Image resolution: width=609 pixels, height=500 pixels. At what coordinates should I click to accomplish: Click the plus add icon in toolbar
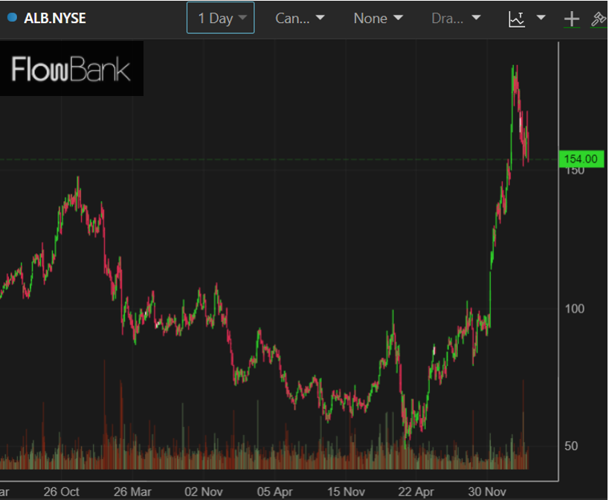(x=571, y=19)
